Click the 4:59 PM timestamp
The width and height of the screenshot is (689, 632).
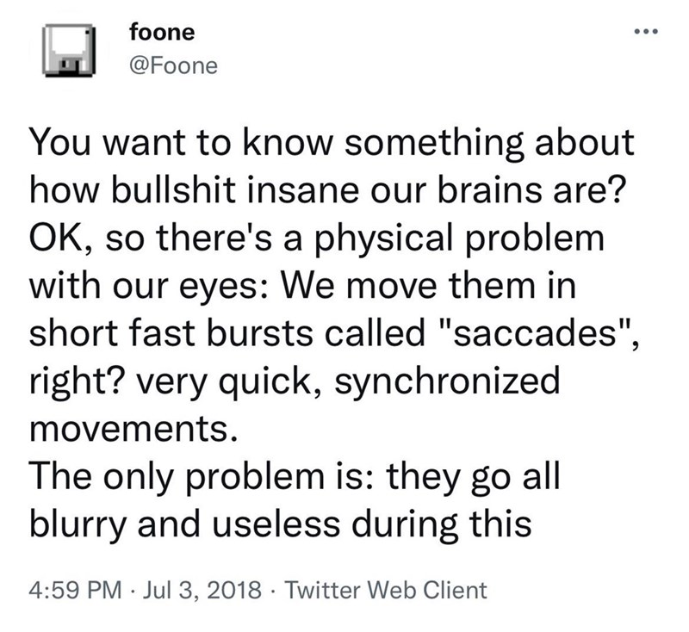(71, 591)
